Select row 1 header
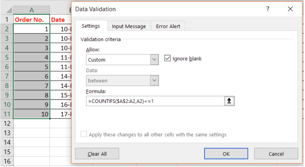The image size is (305, 167). point(7,19)
